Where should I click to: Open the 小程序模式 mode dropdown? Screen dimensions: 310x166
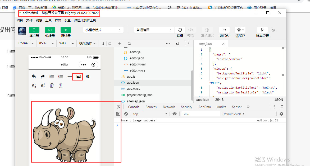pos(103,30)
